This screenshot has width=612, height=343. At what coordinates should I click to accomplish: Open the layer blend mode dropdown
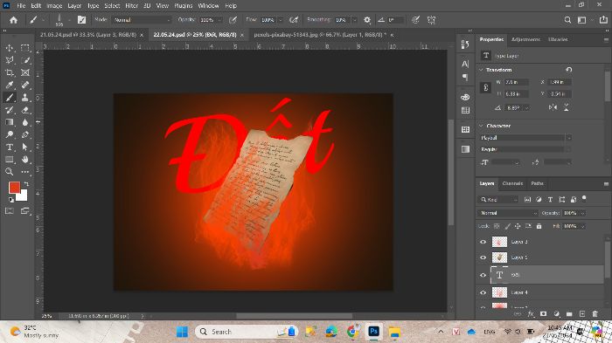click(x=508, y=213)
